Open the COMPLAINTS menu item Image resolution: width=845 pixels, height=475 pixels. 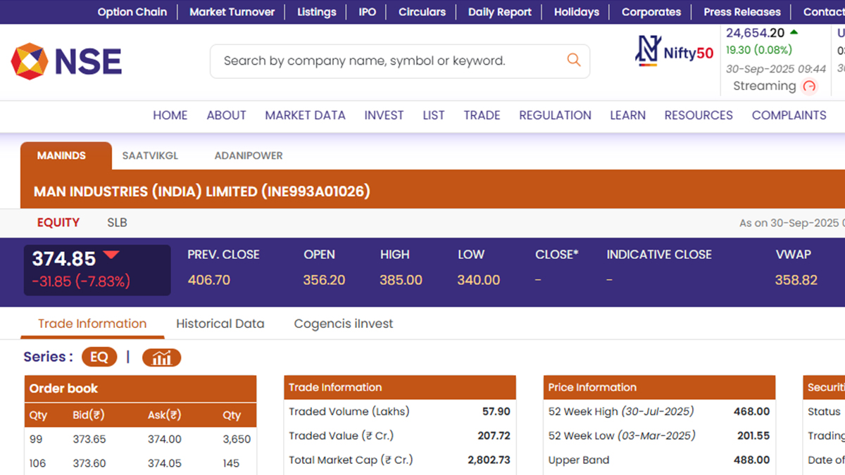789,115
